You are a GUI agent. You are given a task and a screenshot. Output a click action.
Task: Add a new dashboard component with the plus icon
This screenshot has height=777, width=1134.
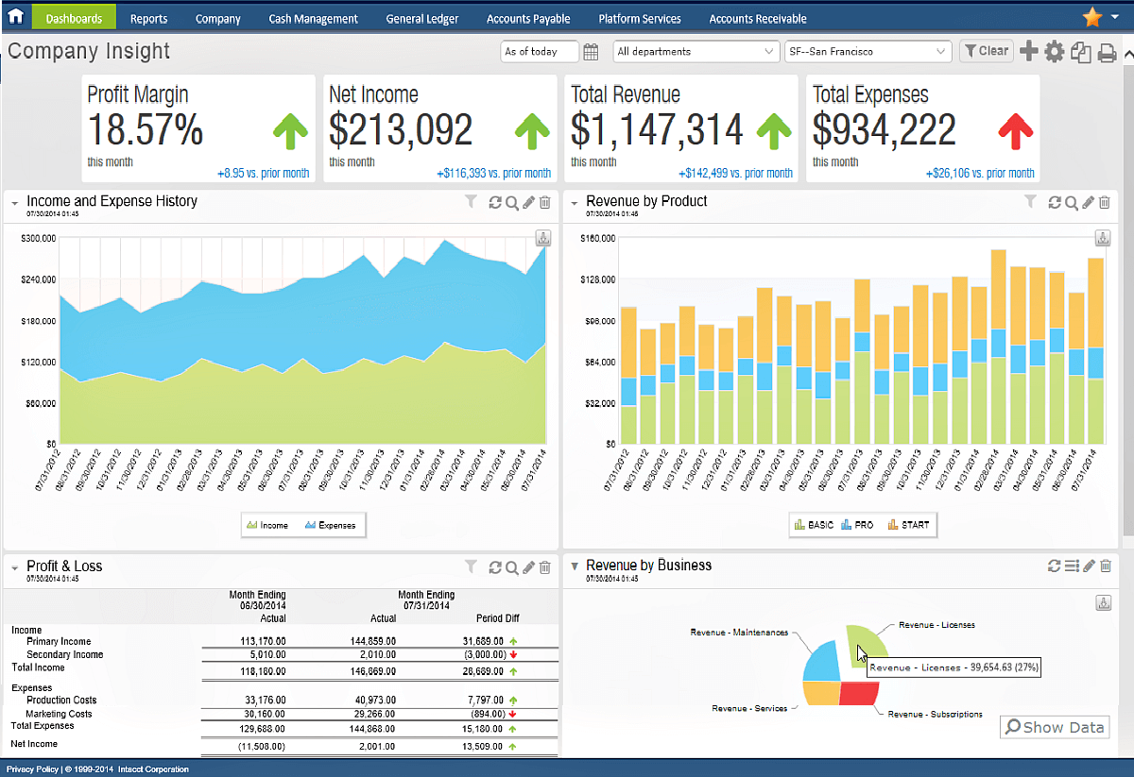click(x=1028, y=51)
